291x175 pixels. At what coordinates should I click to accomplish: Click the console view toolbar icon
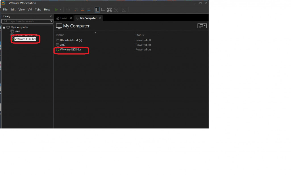(124, 10)
